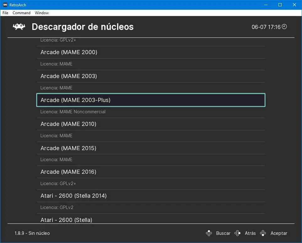Click the Aceptar accept button
The width and height of the screenshot is (302, 243).
(x=279, y=233)
